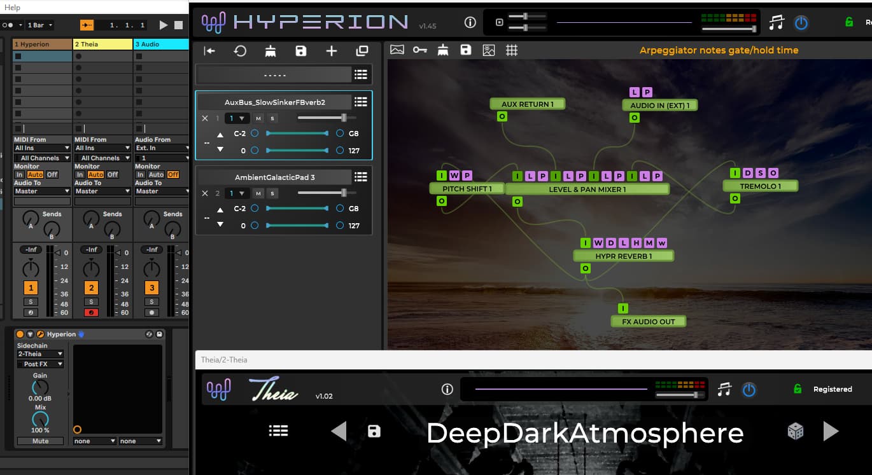Click the broom clear icon in layer toolbar
872x475 pixels.
click(x=271, y=52)
